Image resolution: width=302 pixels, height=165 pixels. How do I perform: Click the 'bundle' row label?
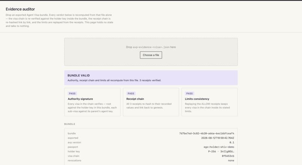click(x=72, y=133)
